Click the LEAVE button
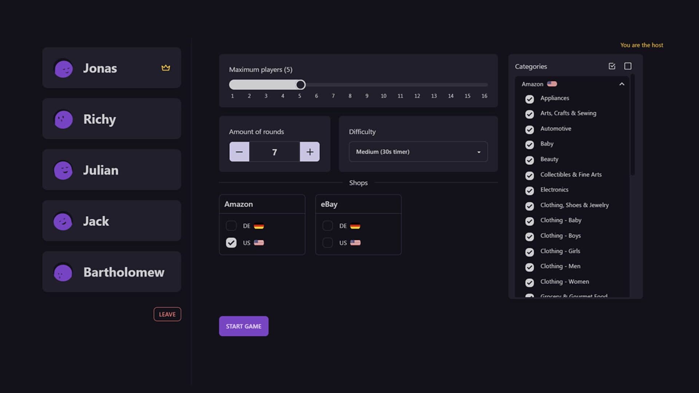Screen dimensions: 699x393 coord(167,314)
